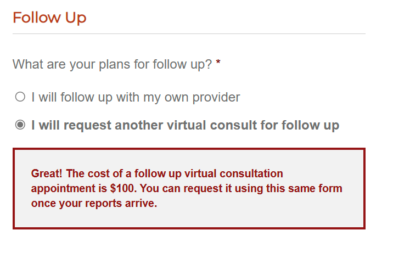
Task: Click the 'What are your plans for follow up?' question
Action: click(x=112, y=64)
